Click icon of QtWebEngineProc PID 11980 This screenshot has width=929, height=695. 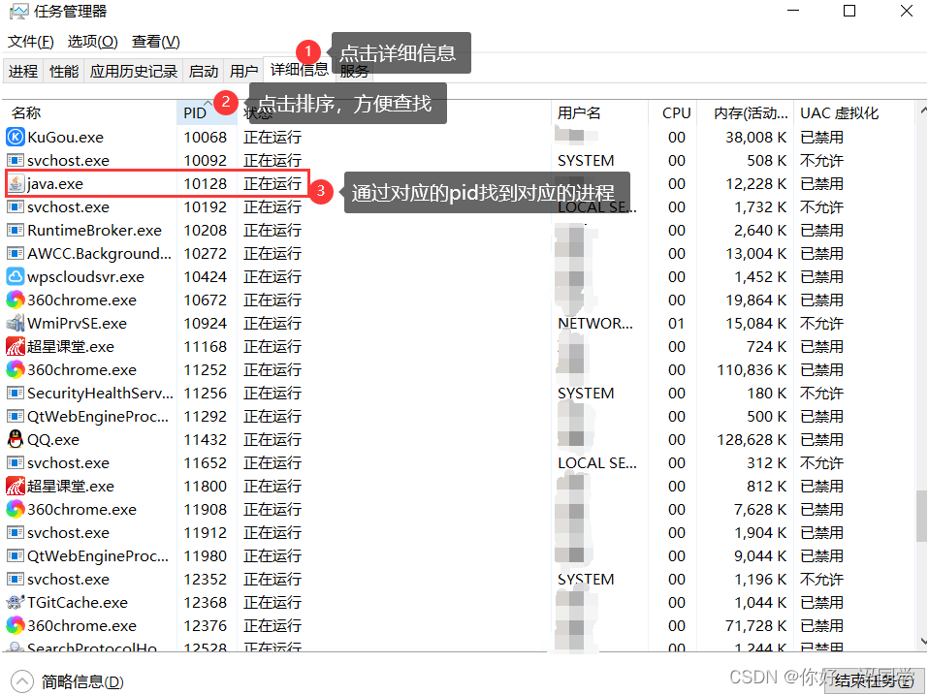(15, 555)
